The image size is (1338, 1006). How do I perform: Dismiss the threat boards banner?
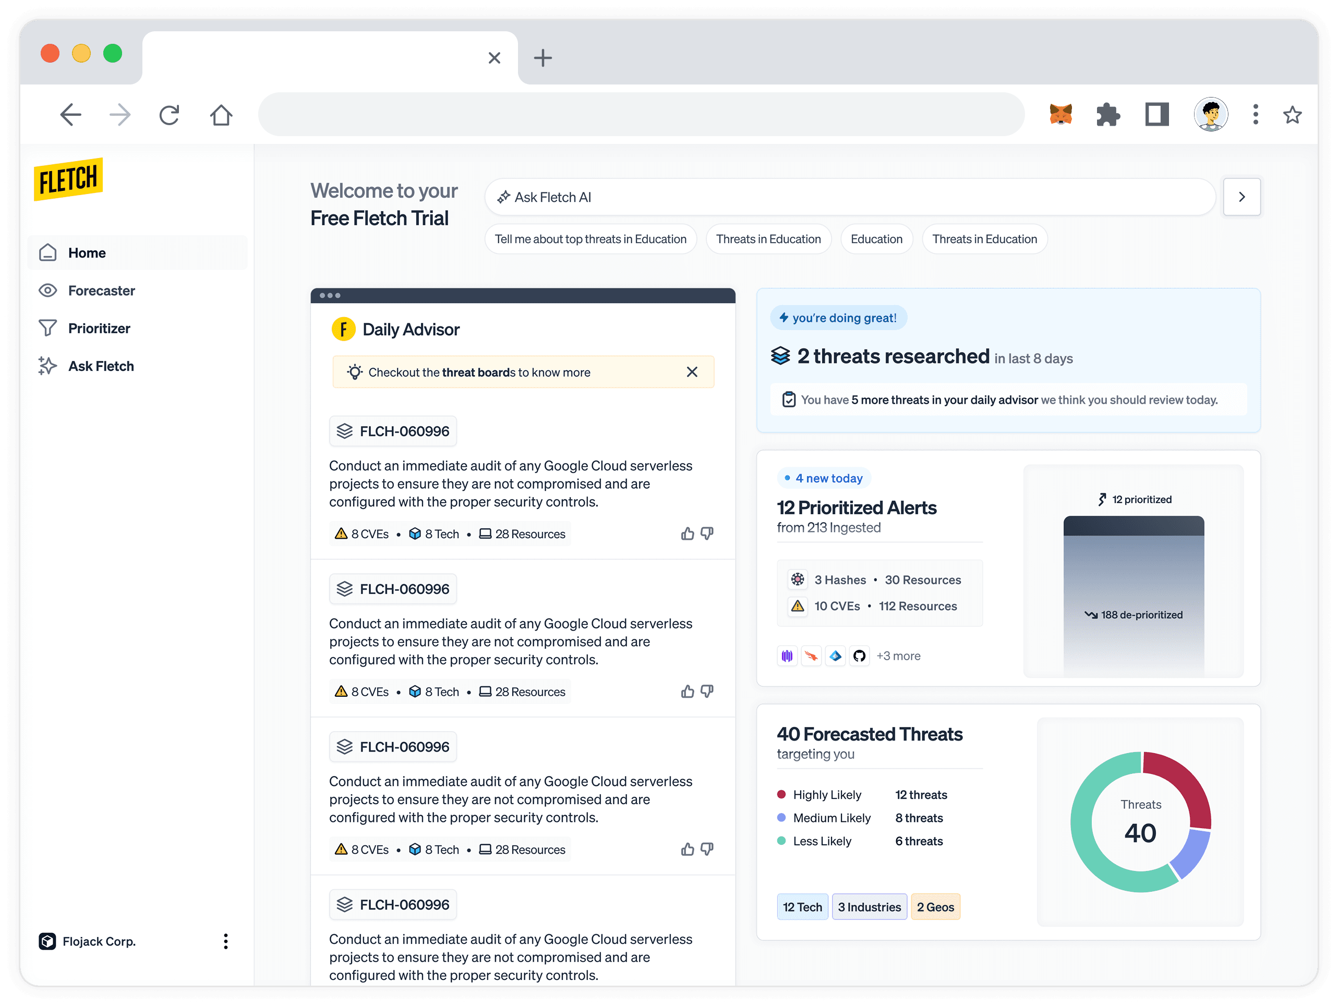point(692,372)
